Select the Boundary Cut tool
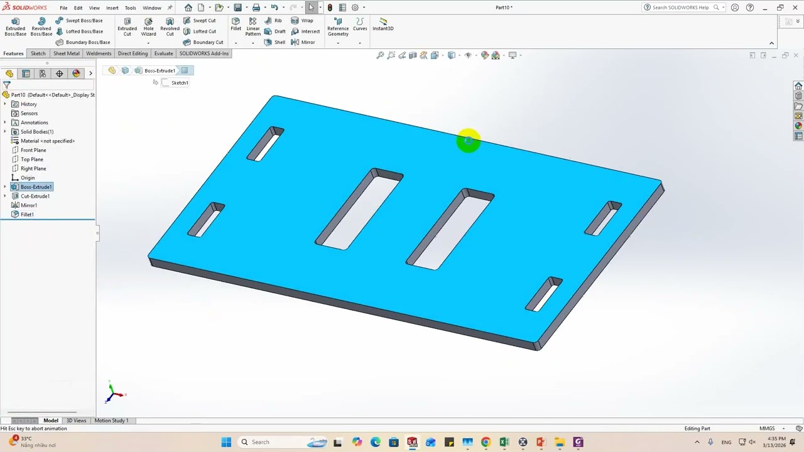The image size is (804, 452). [203, 42]
